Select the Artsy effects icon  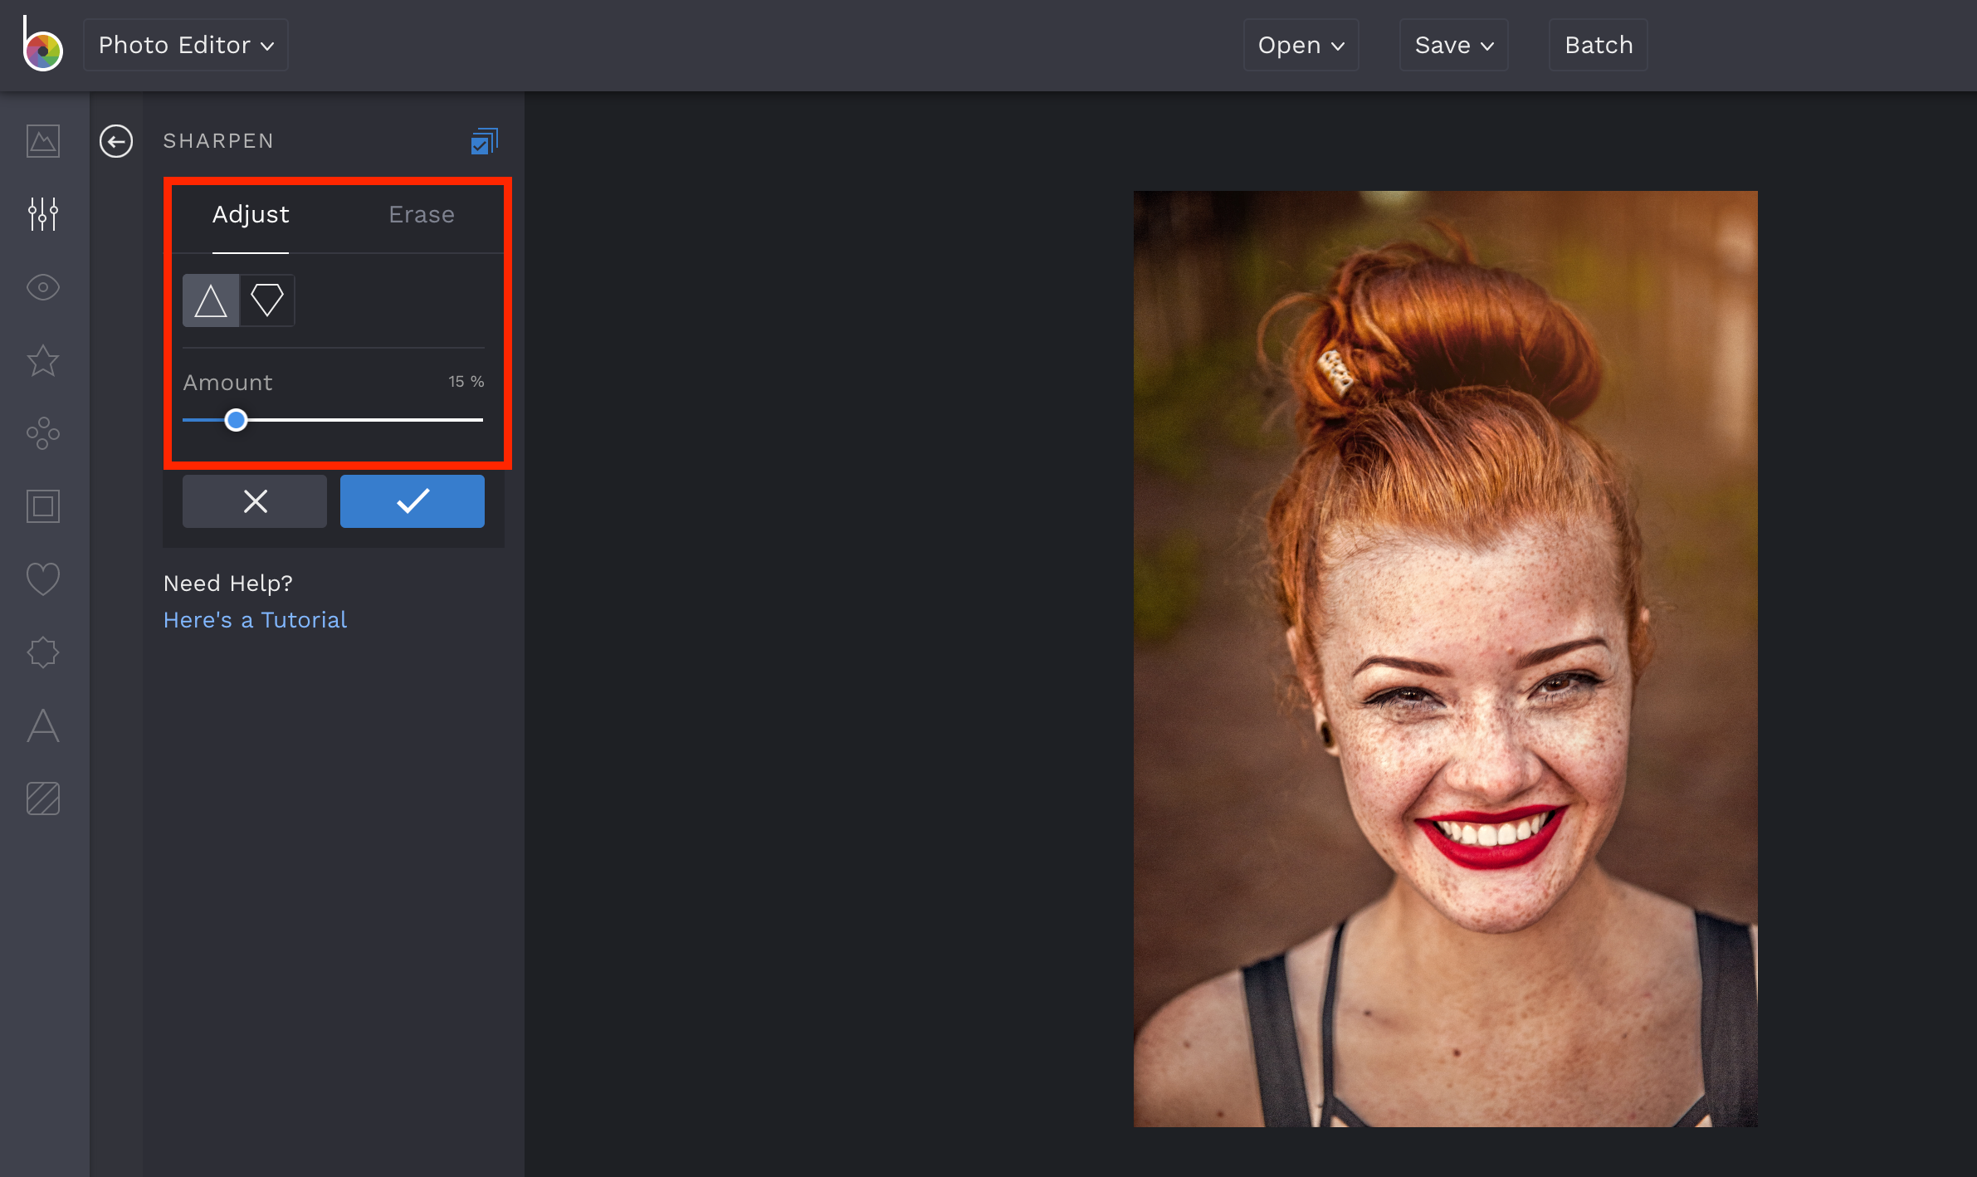42,433
